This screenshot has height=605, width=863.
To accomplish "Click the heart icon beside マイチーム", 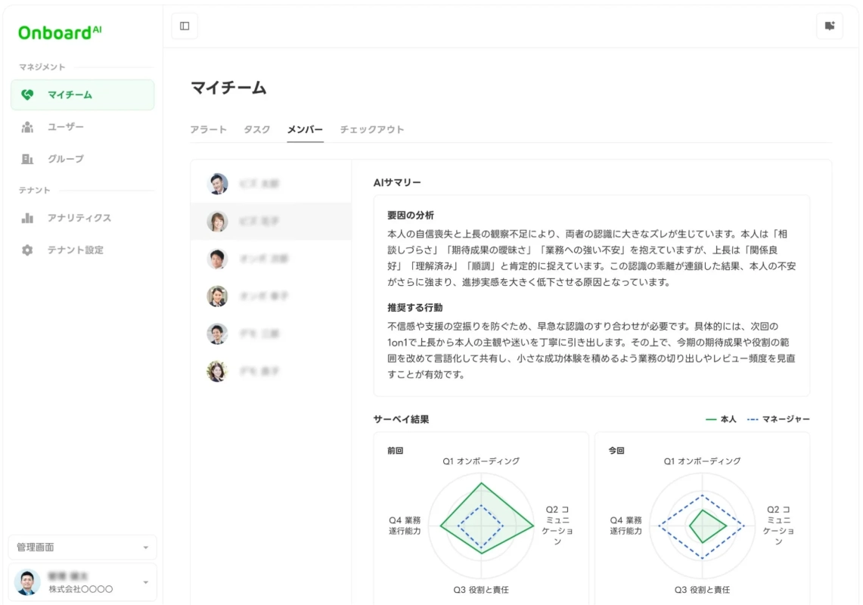I will pyautogui.click(x=27, y=95).
